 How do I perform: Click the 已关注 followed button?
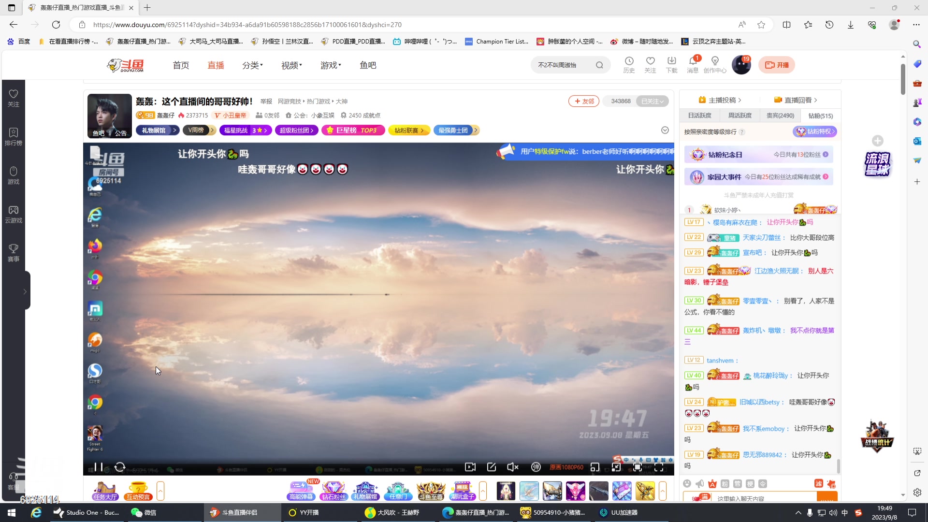(652, 101)
